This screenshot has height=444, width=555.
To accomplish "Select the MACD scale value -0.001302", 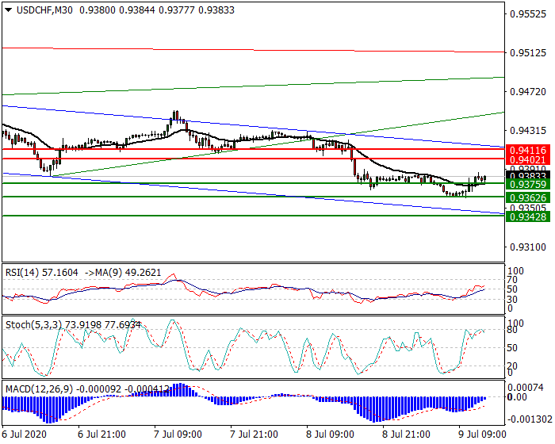I will [530, 419].
